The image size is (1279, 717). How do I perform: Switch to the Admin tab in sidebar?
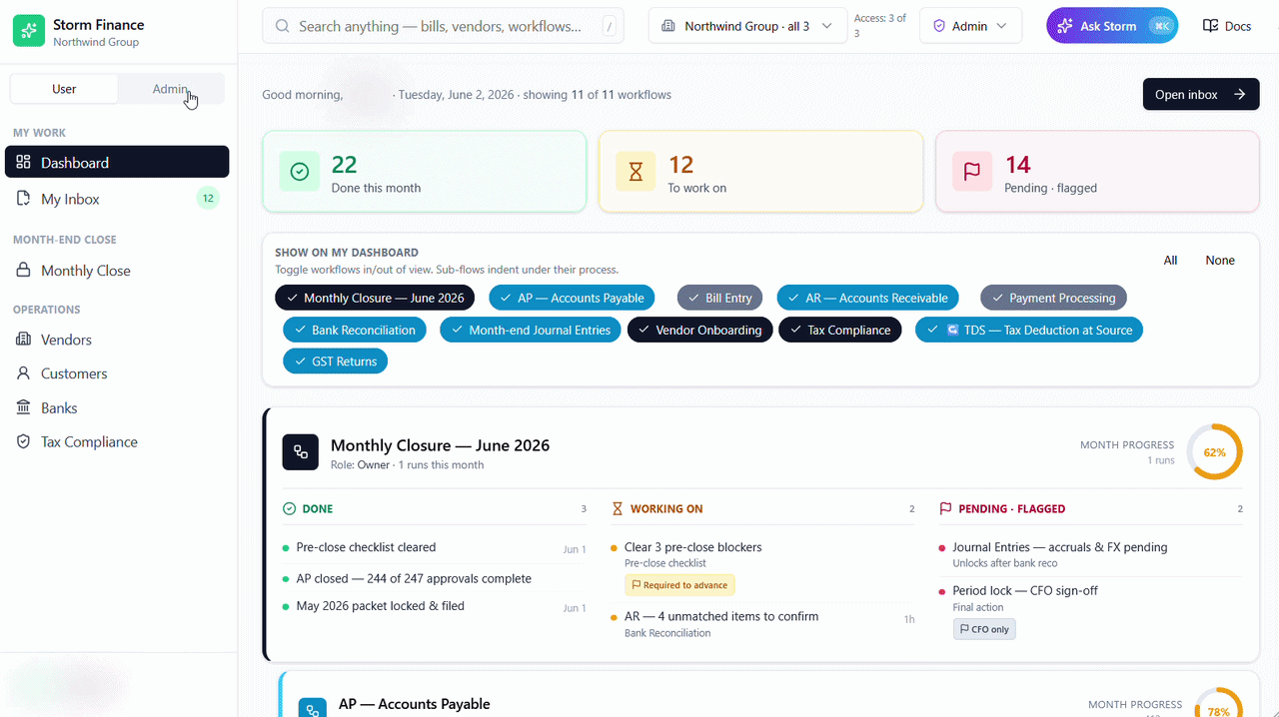tap(170, 89)
